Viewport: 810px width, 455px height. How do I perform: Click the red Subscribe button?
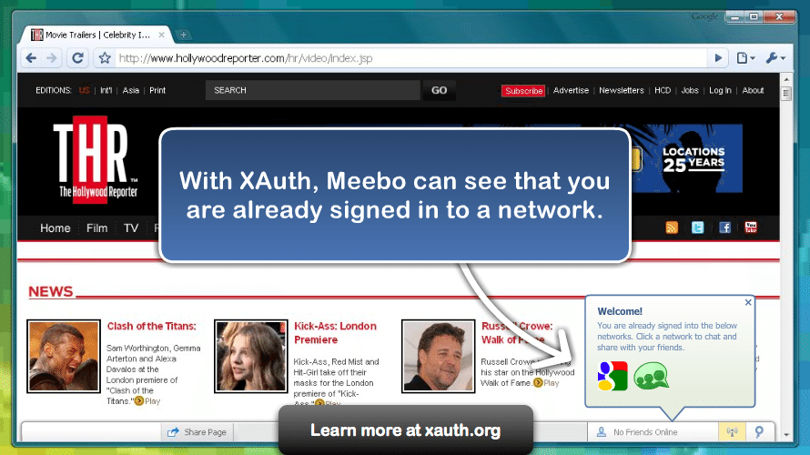pos(523,91)
